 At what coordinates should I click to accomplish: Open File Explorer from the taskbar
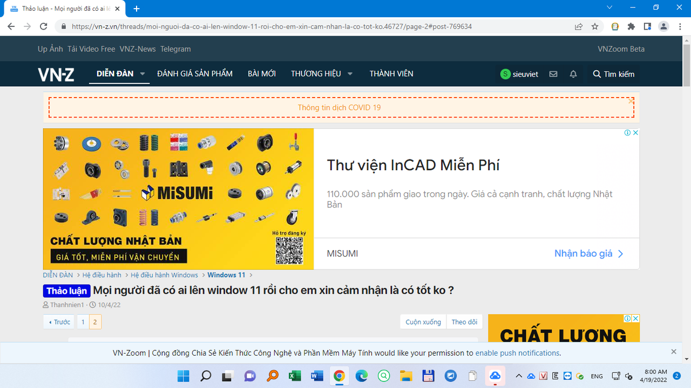406,376
